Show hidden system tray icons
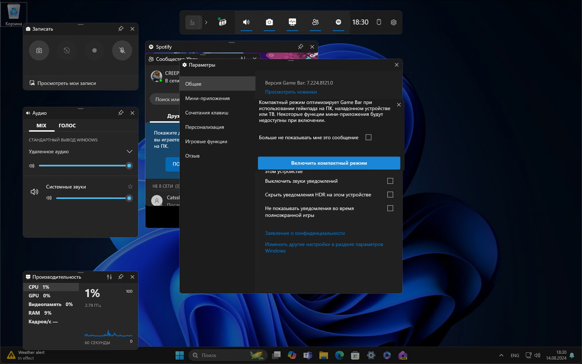 (501, 355)
